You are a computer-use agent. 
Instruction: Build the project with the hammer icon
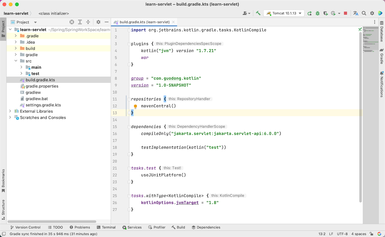pyautogui.click(x=258, y=13)
